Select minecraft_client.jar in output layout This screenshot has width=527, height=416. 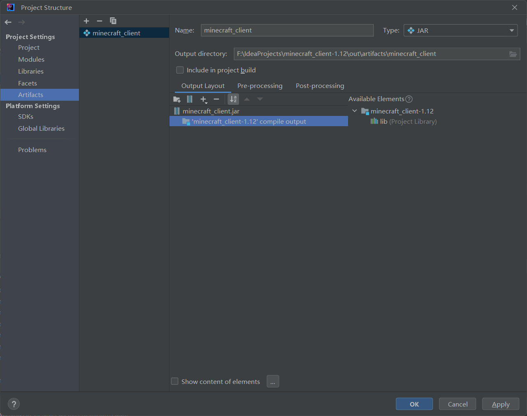(x=259, y=111)
